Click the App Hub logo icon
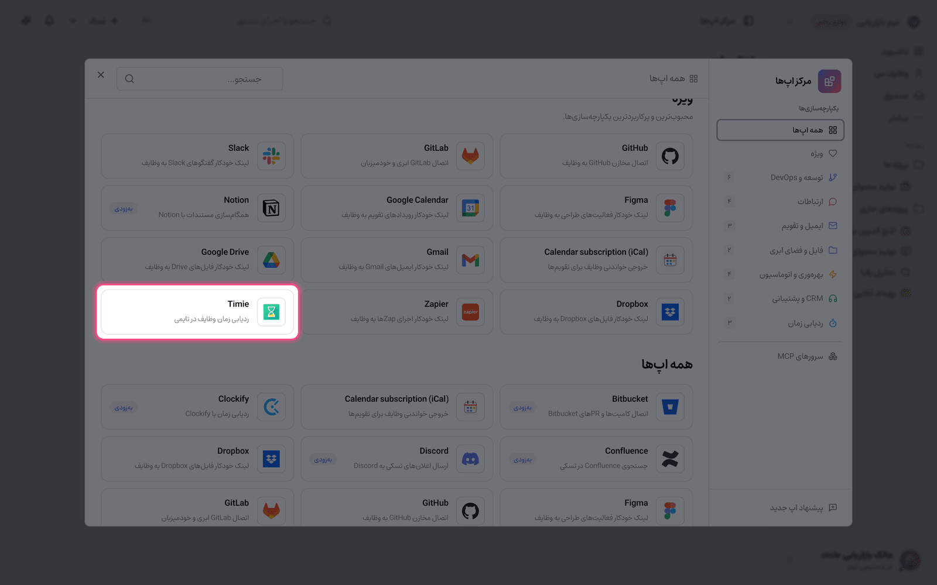 pyautogui.click(x=829, y=81)
